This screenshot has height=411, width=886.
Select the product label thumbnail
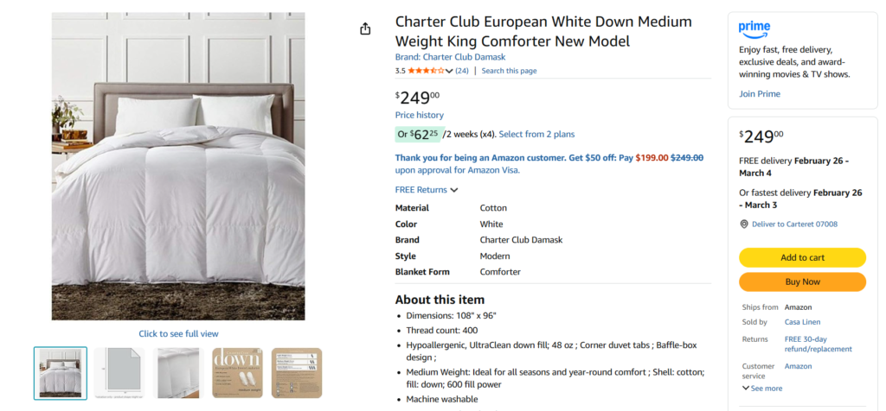click(x=297, y=373)
